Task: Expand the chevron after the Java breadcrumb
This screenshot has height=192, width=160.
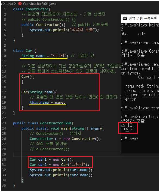Action: tap(15, 4)
